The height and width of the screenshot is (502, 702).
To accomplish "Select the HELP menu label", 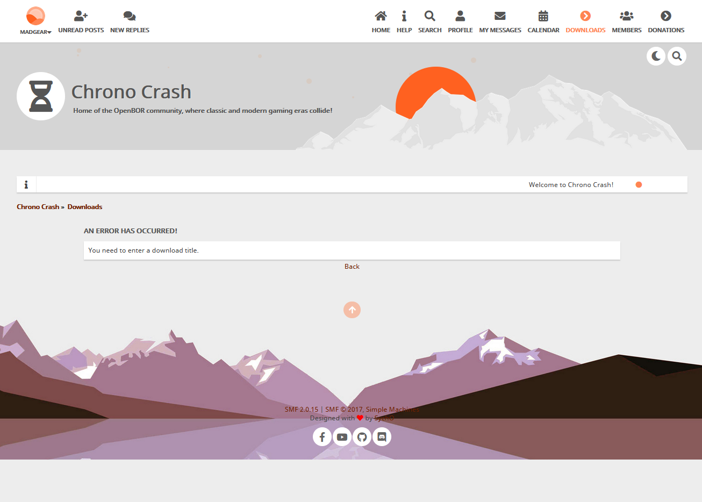I will (404, 30).
